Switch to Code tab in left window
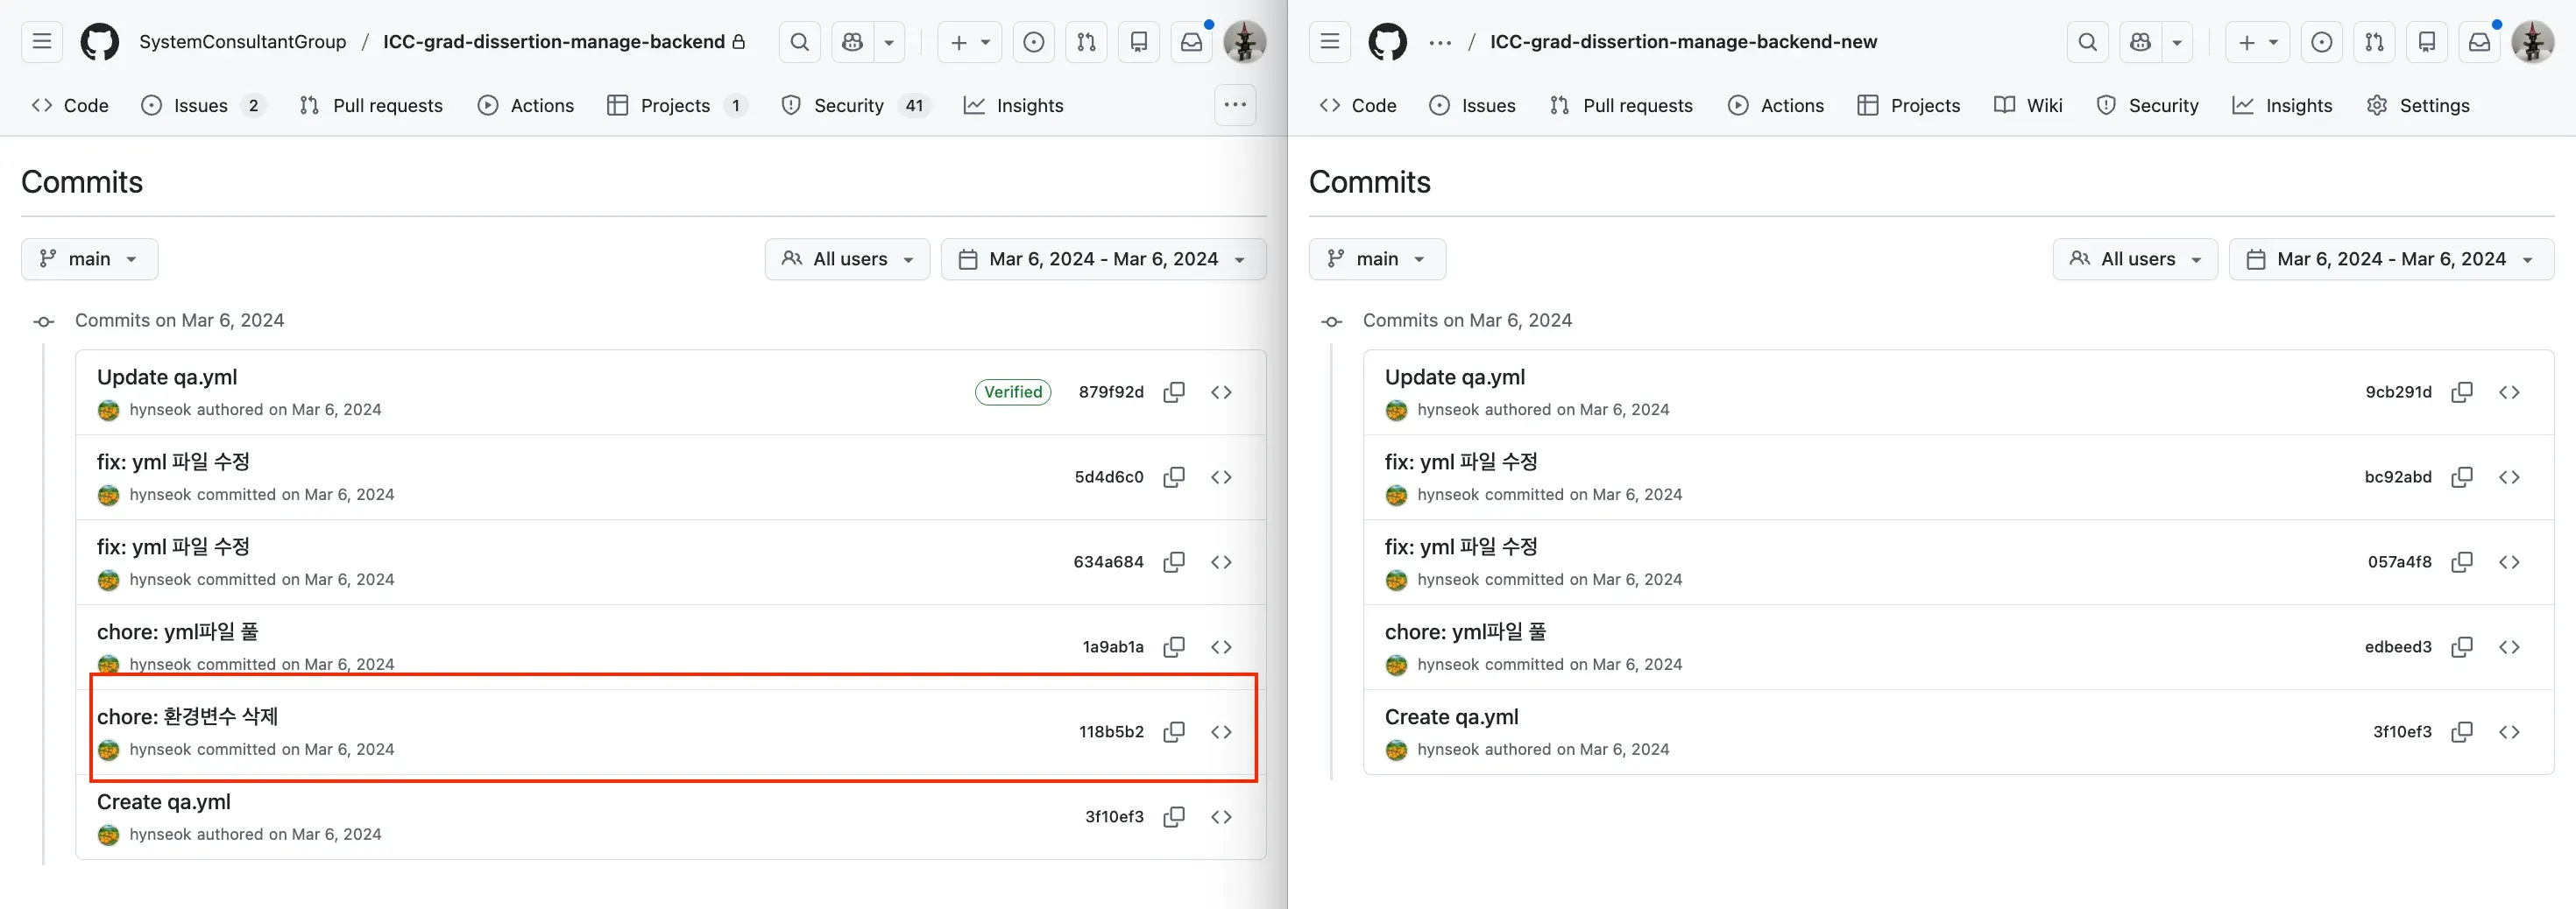 pyautogui.click(x=70, y=105)
